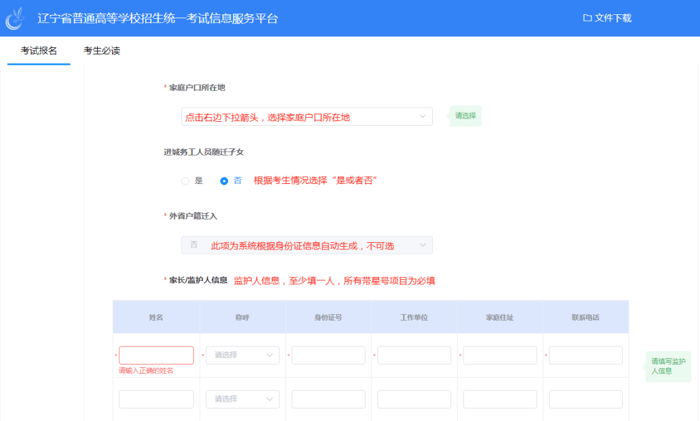
Task: Select 是 for 进城务工人员随迁子女
Action: [185, 181]
